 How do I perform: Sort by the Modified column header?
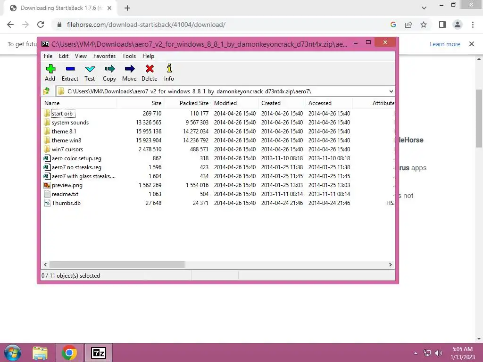pos(235,103)
